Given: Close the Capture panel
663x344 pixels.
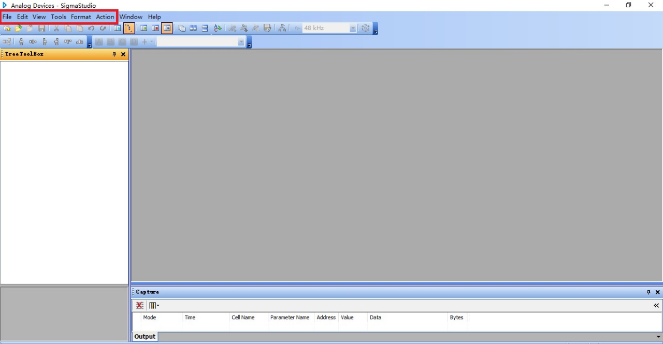Looking at the screenshot, I should 658,292.
